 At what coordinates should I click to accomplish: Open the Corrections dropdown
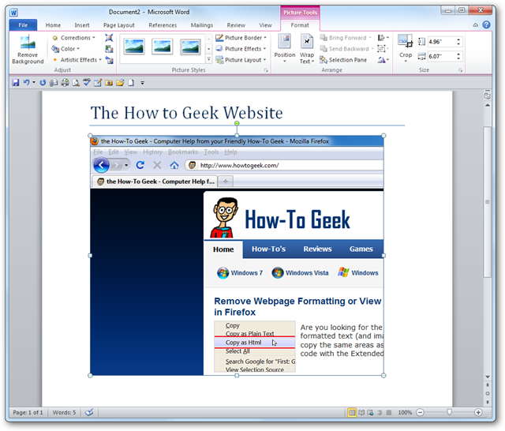click(x=73, y=38)
